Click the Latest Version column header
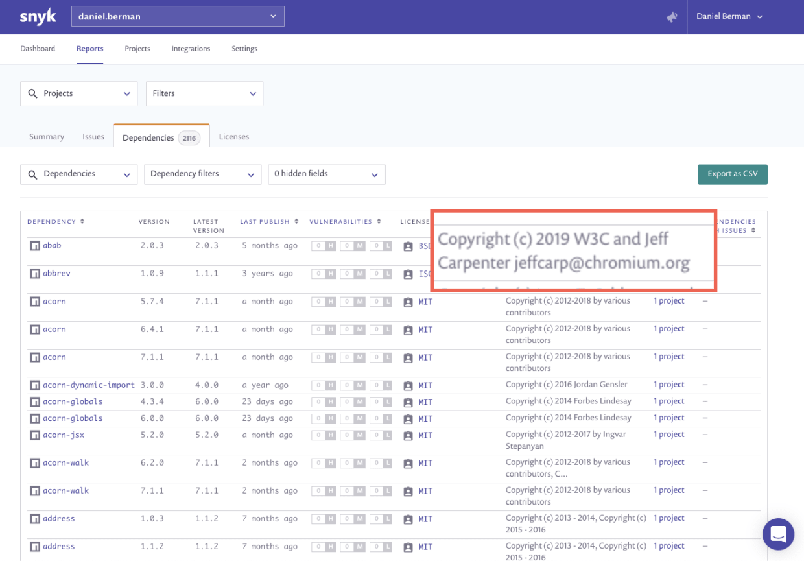The image size is (804, 561). tap(209, 226)
